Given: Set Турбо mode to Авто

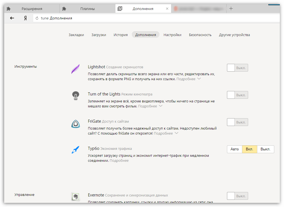Looking at the screenshot, I should 234,149.
